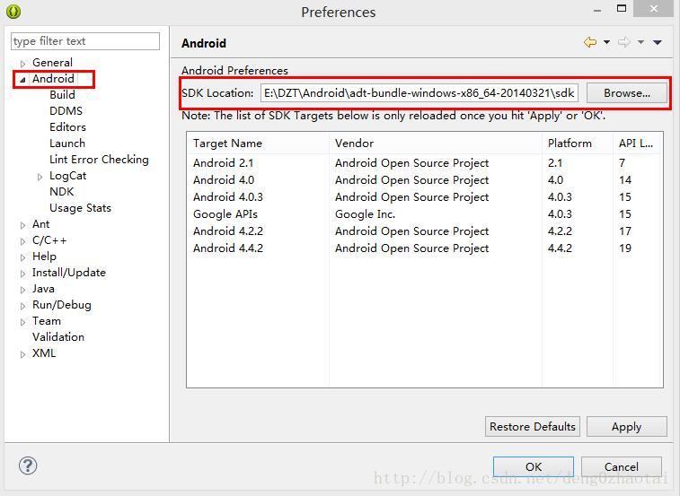Click API level 19 cell
The width and height of the screenshot is (680, 496).
click(x=625, y=248)
